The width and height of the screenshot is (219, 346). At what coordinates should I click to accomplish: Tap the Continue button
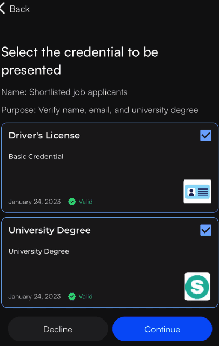pos(162,329)
